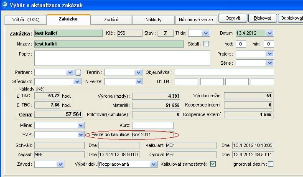Viewport: 303px width, 177px height.
Task: Expand the N.verze dropdown
Action: 139,82
